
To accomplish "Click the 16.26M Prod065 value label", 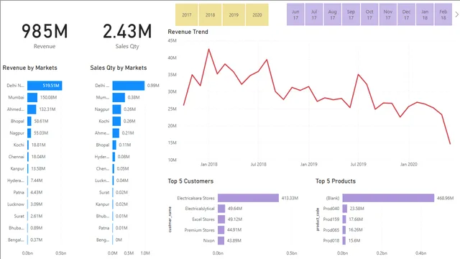I will coord(356,230).
